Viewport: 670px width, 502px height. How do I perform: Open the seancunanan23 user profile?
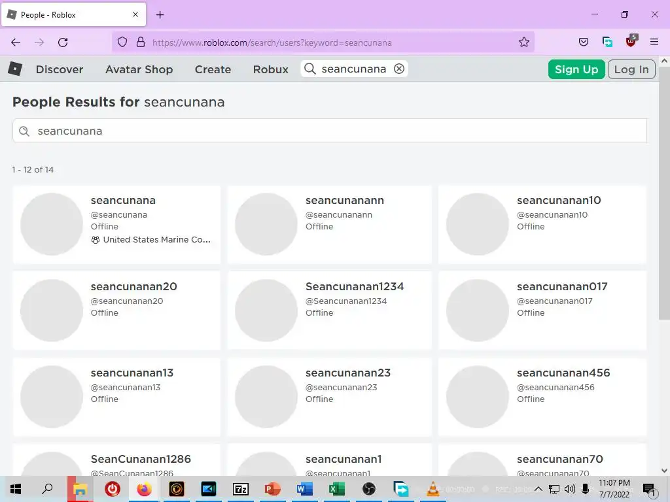(x=348, y=373)
